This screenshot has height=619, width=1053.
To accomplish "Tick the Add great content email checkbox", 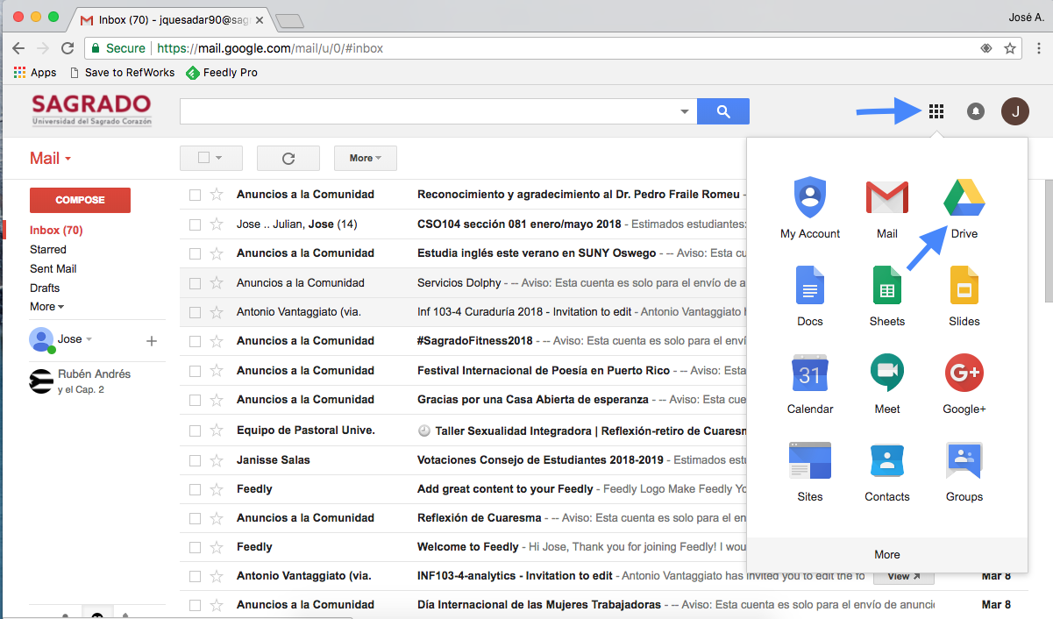I will [195, 489].
